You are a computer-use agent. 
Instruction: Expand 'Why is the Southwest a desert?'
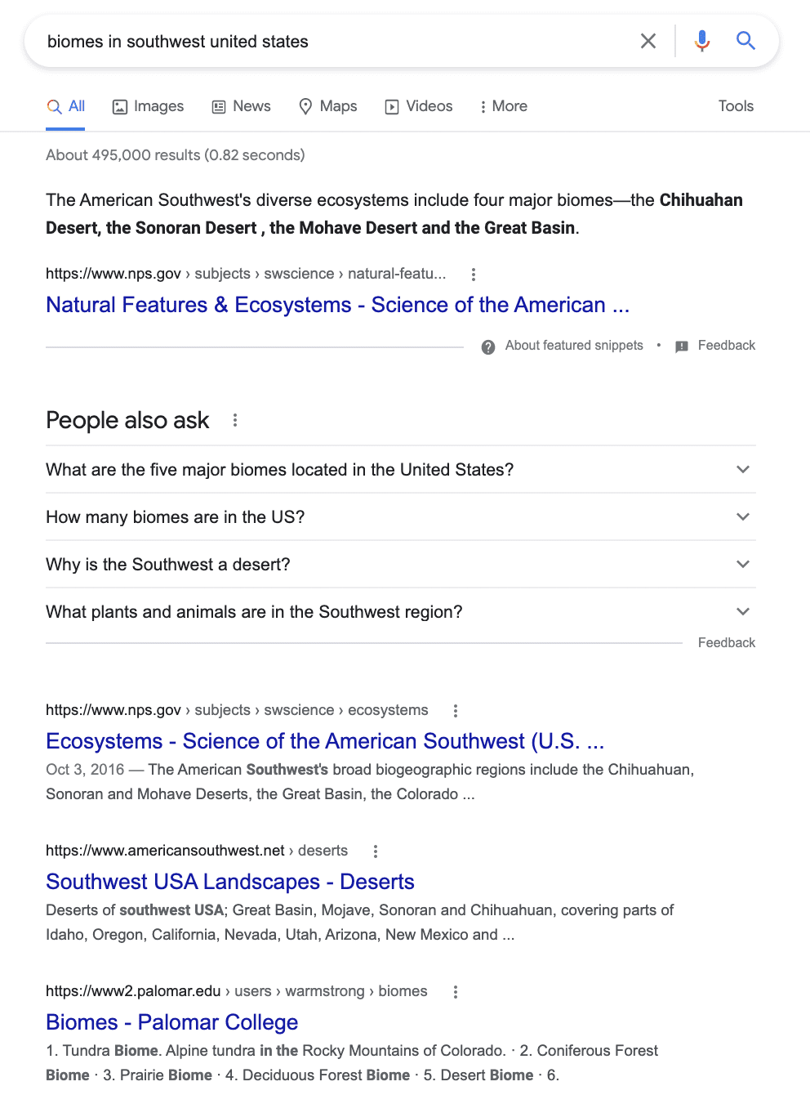click(742, 564)
